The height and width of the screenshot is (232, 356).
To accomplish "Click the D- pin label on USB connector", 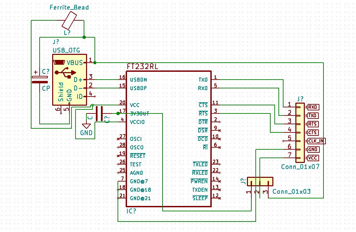I will (78, 88).
